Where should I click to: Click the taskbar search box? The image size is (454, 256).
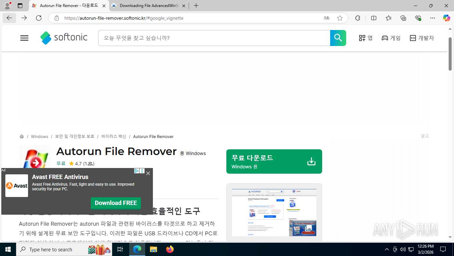point(64,249)
